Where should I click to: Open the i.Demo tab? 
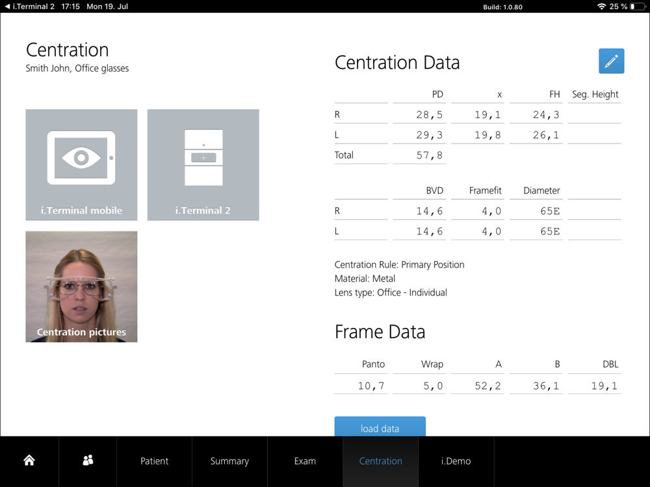click(x=456, y=461)
